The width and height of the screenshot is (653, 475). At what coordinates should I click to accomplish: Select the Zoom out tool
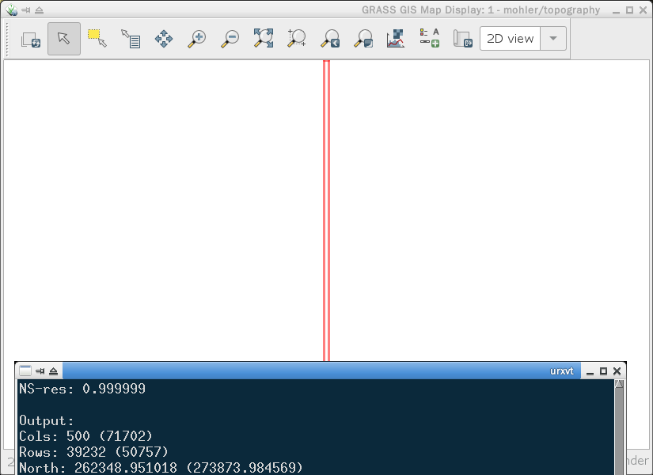coord(230,39)
